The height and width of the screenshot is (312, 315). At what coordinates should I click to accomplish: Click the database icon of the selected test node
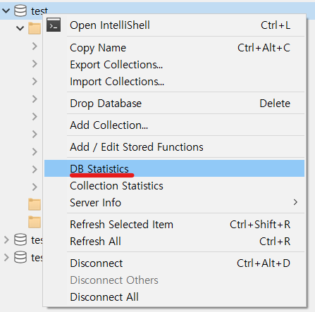click(20, 11)
